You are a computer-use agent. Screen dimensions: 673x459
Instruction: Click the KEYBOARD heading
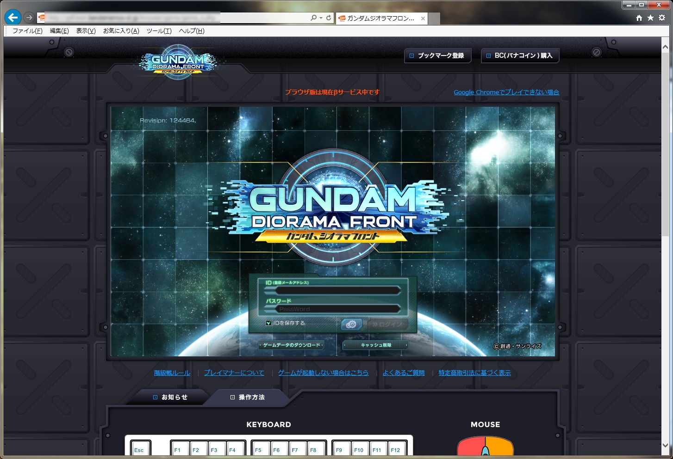point(269,425)
